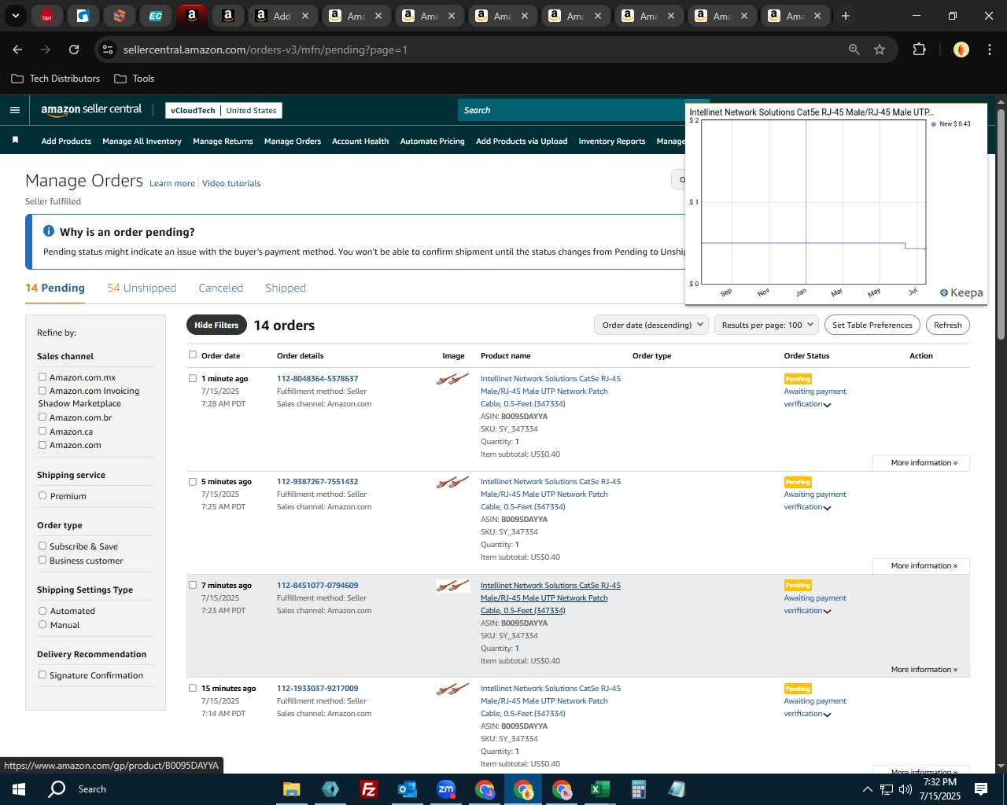Open the Windows notification center
Viewport: 1007px width, 805px height.
pyautogui.click(x=981, y=789)
